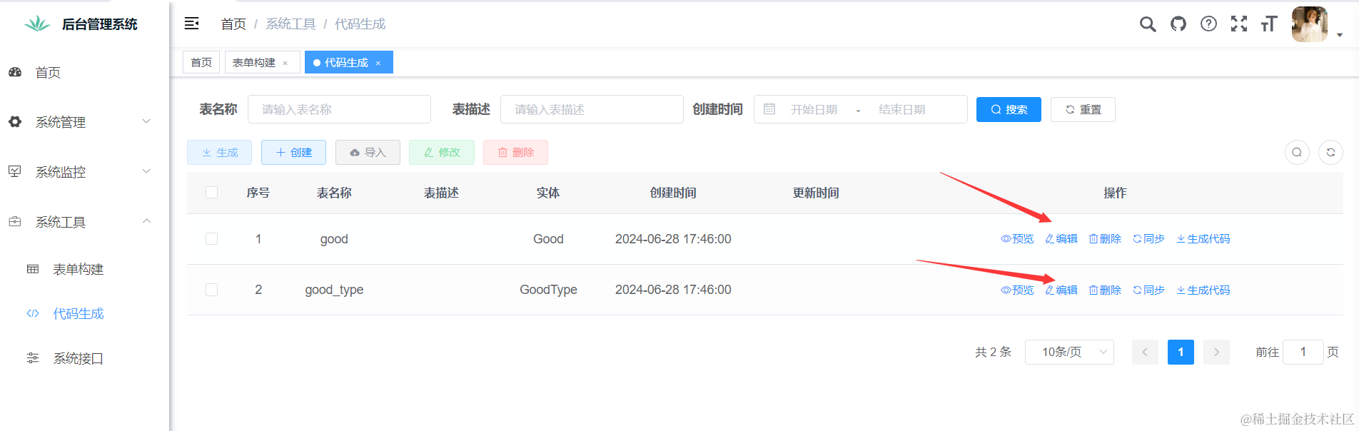Hide the search bar using round magnifier icon
1359x431 pixels.
pos(1297,152)
